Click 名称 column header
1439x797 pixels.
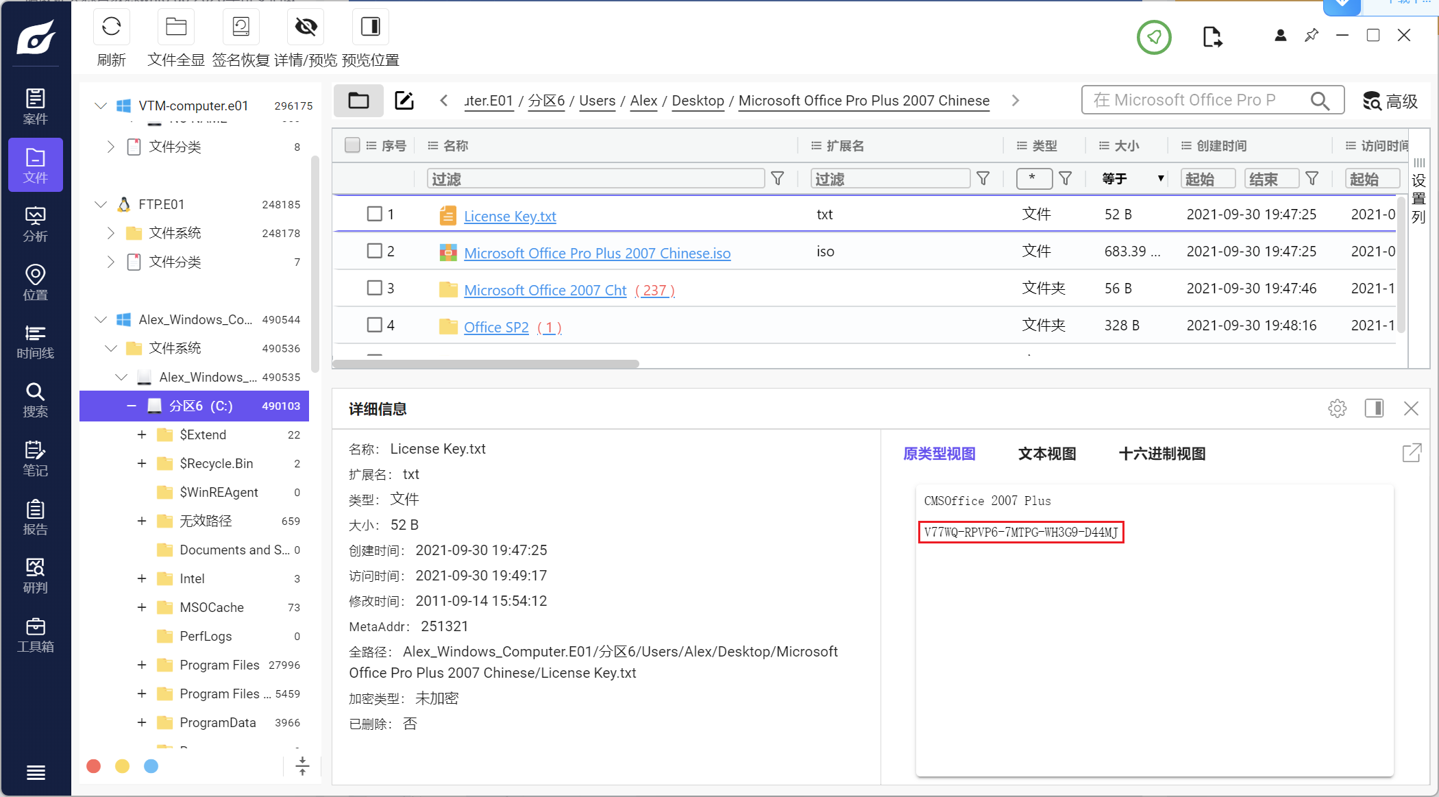click(456, 145)
